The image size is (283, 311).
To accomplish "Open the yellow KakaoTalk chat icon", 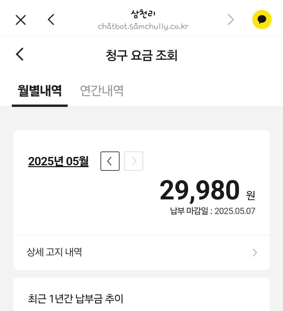I will (261, 20).
